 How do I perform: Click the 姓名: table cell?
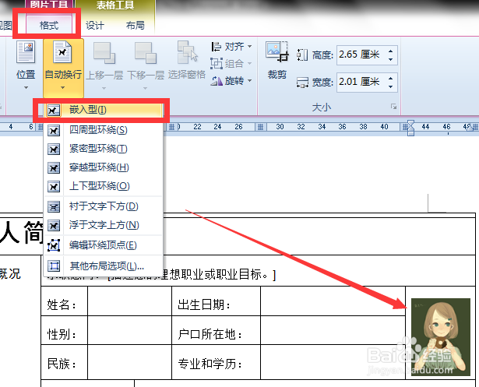64,301
